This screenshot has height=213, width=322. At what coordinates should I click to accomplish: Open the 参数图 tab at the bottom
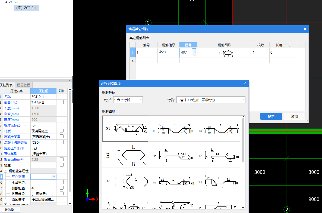(x=10, y=209)
